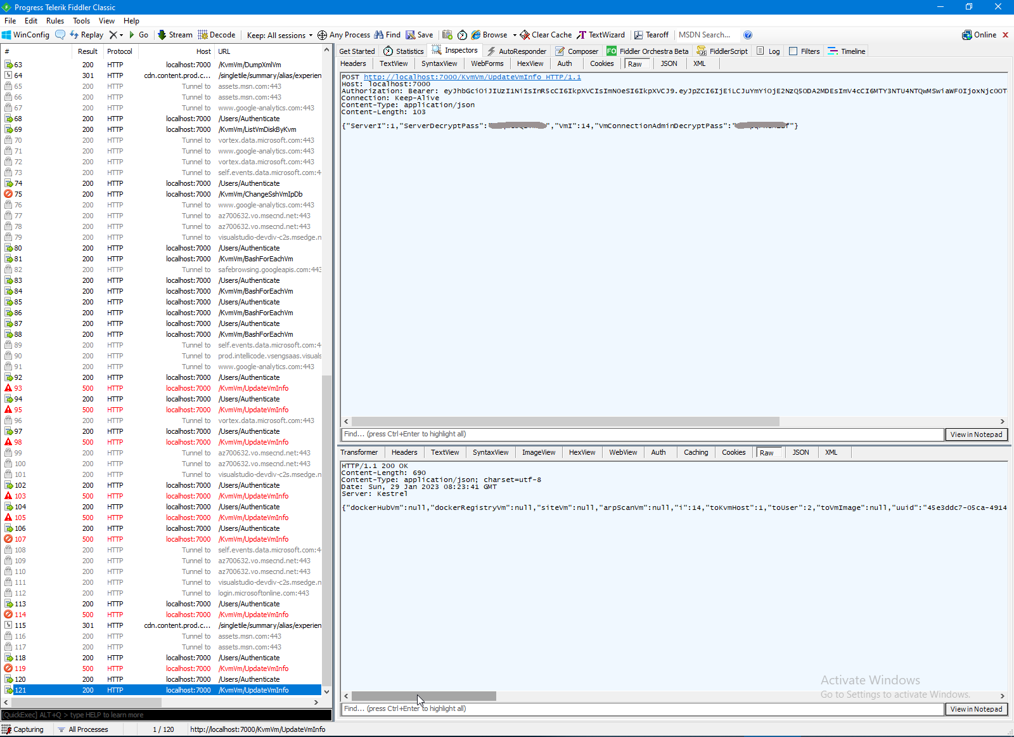The image size is (1014, 737).
Task: Replay the selected session
Action: [x=87, y=35]
